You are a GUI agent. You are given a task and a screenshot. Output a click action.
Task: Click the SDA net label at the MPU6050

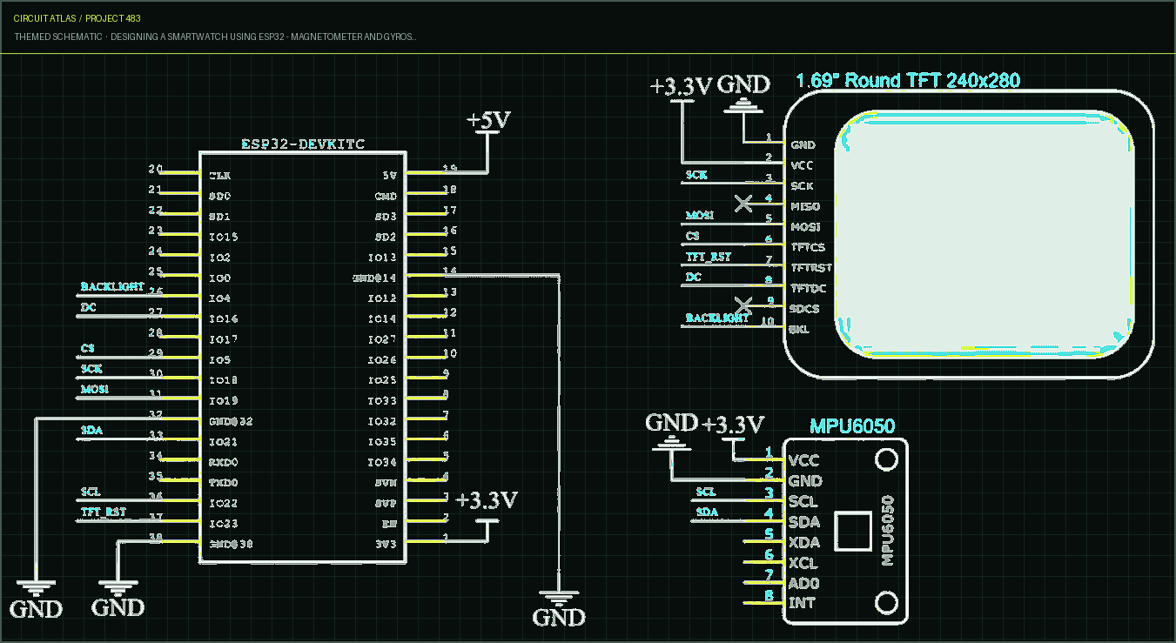pos(707,512)
